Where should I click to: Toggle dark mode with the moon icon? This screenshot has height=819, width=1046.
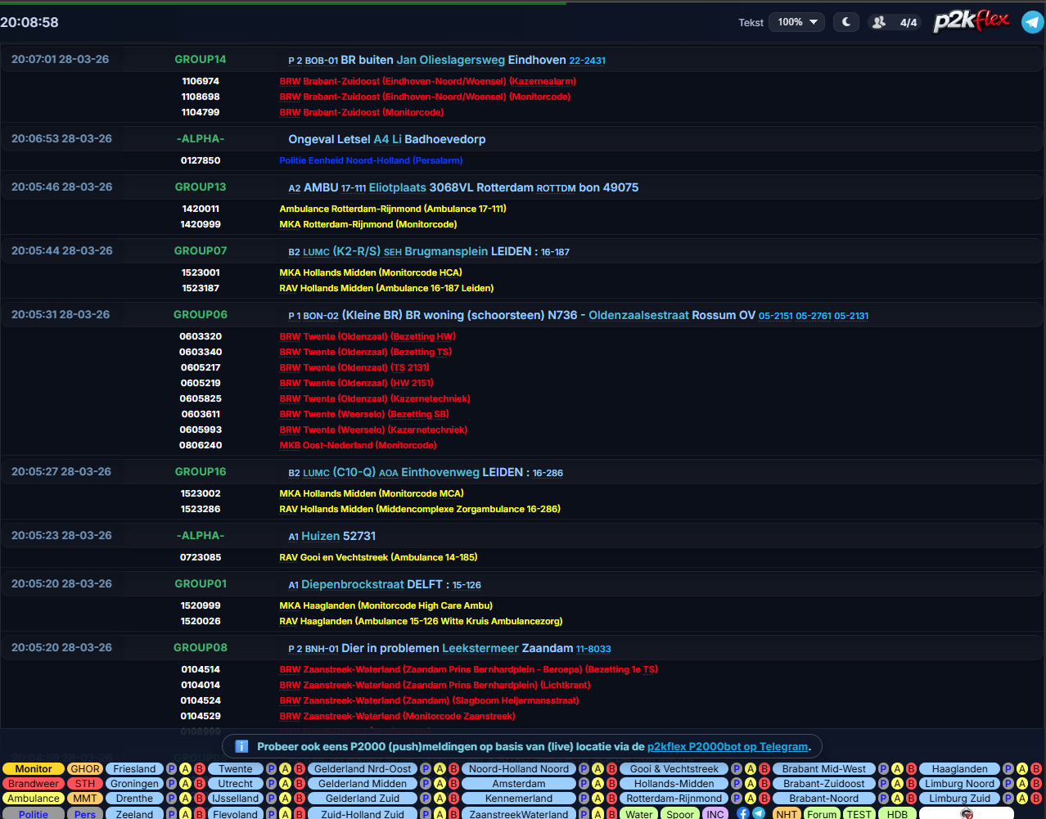point(846,22)
